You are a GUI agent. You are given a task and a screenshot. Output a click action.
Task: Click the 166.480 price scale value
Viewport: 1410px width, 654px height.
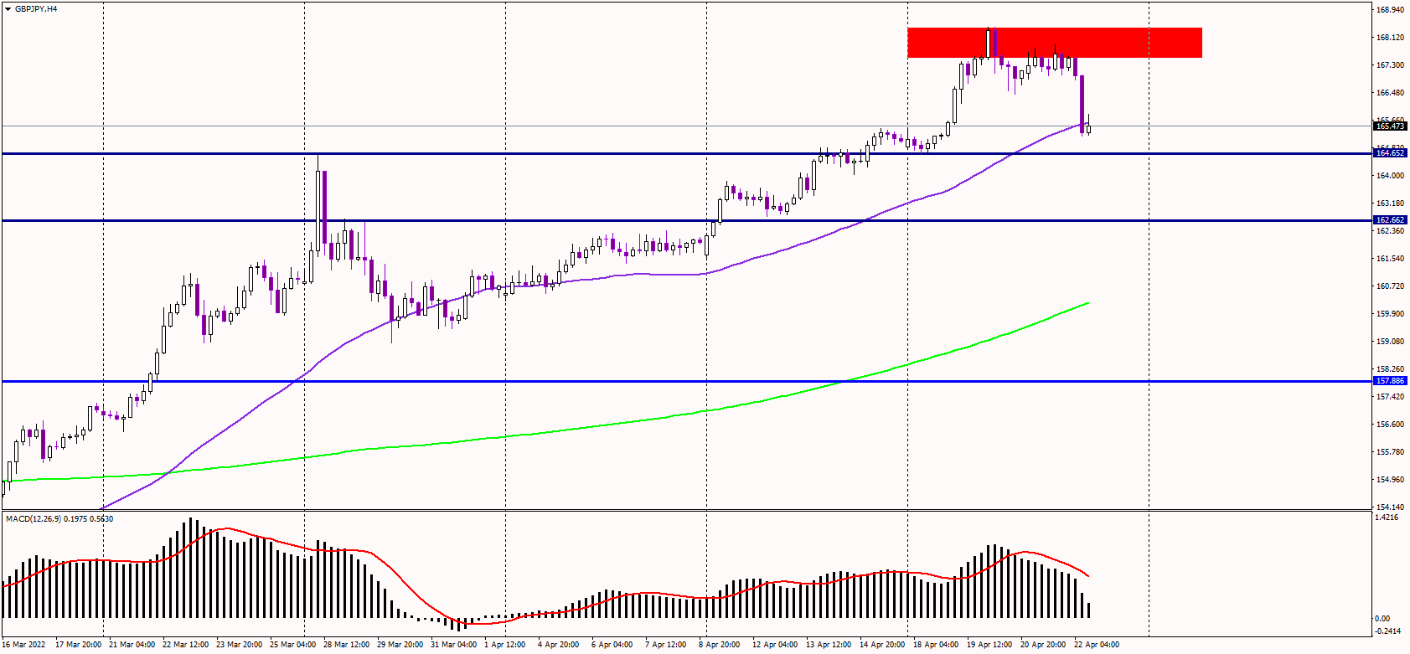[x=1391, y=93]
